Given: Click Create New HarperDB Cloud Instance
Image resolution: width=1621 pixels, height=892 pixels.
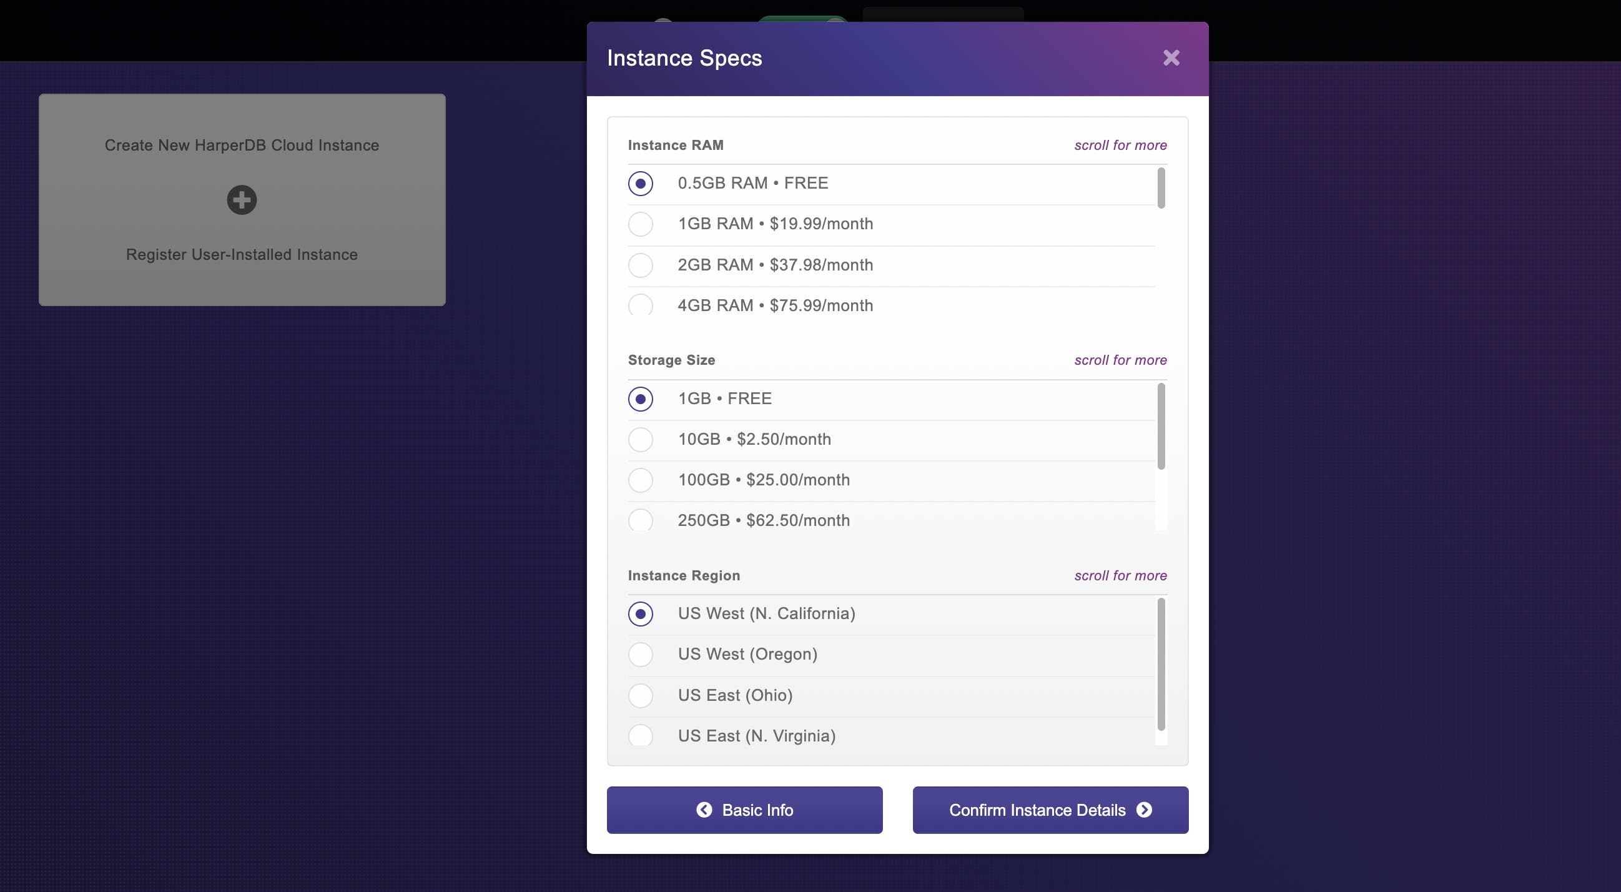Looking at the screenshot, I should click(x=242, y=146).
